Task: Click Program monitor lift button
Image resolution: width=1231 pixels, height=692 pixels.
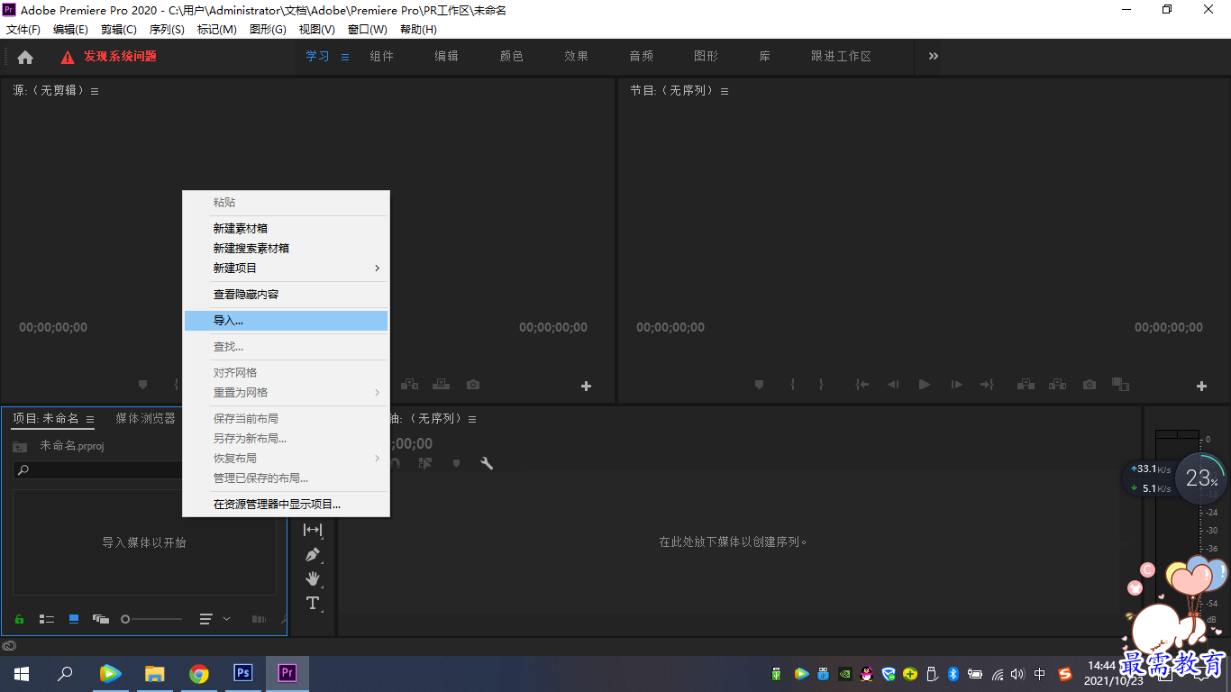Action: (x=1026, y=384)
